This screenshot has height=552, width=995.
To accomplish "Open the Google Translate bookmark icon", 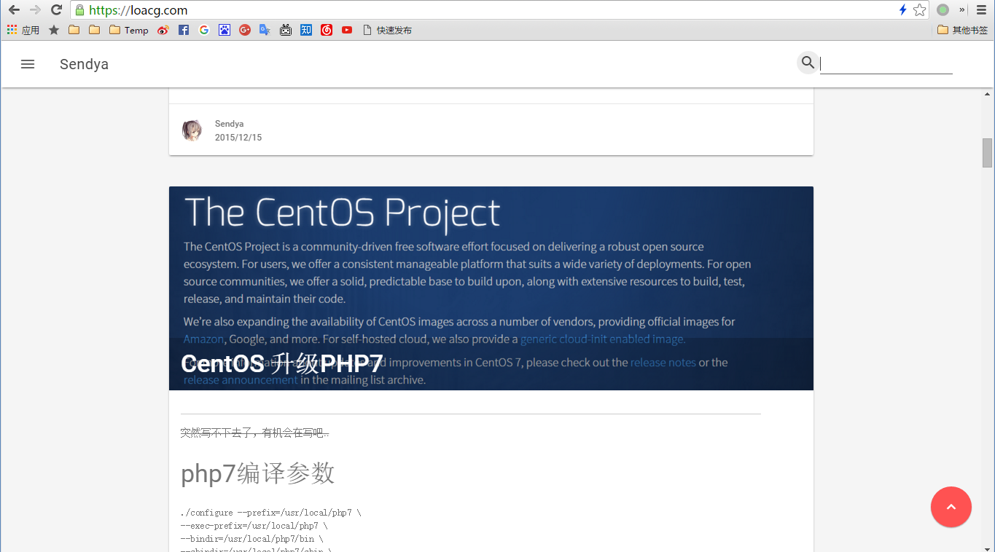I will coord(265,30).
